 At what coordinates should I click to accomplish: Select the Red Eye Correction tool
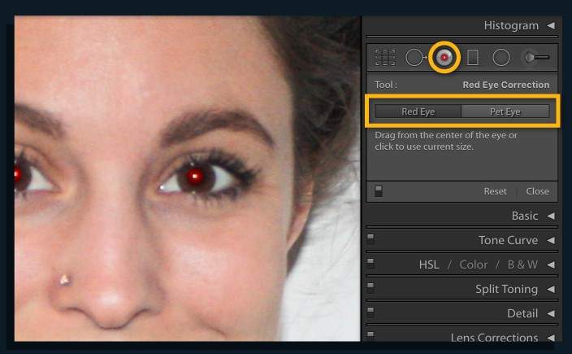coord(444,57)
